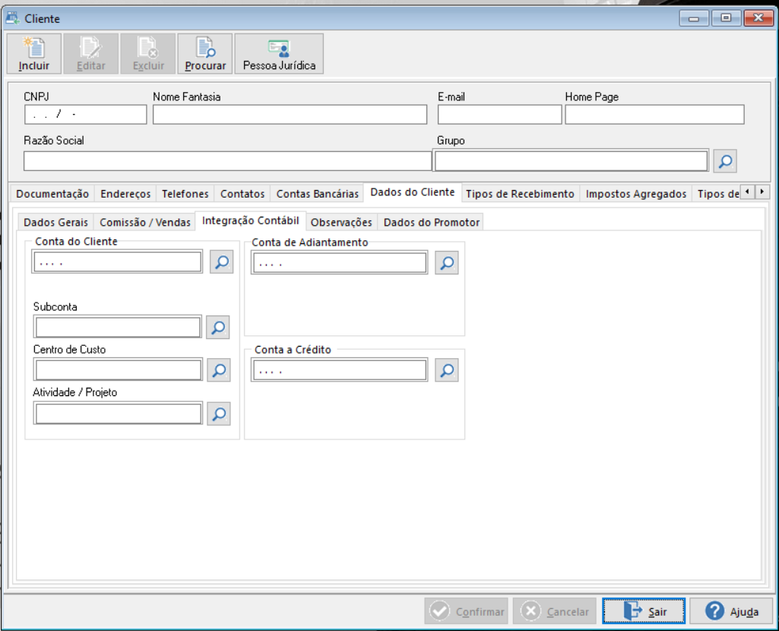Search Conta do Cliente with magnifier
Image resolution: width=779 pixels, height=631 pixels.
point(222,262)
